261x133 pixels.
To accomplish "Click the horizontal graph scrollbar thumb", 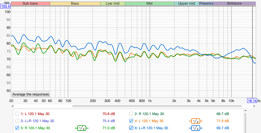I will (x=157, y=106).
